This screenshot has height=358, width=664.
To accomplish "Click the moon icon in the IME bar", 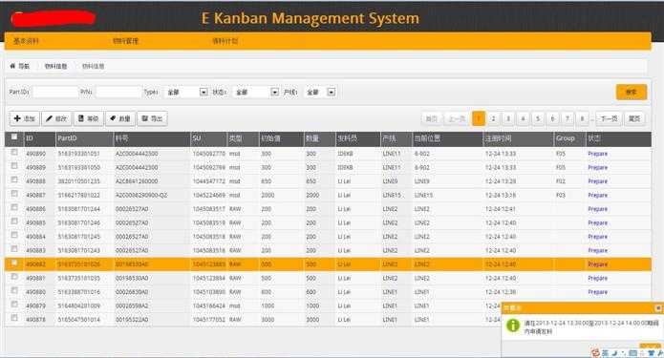I will coord(614,352).
